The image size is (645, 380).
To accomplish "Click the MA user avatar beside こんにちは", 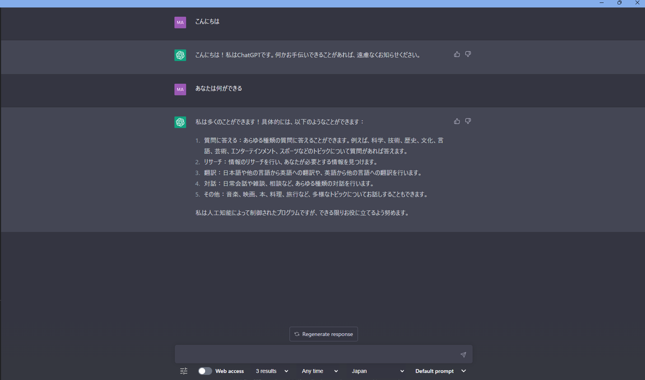I will coord(180,22).
